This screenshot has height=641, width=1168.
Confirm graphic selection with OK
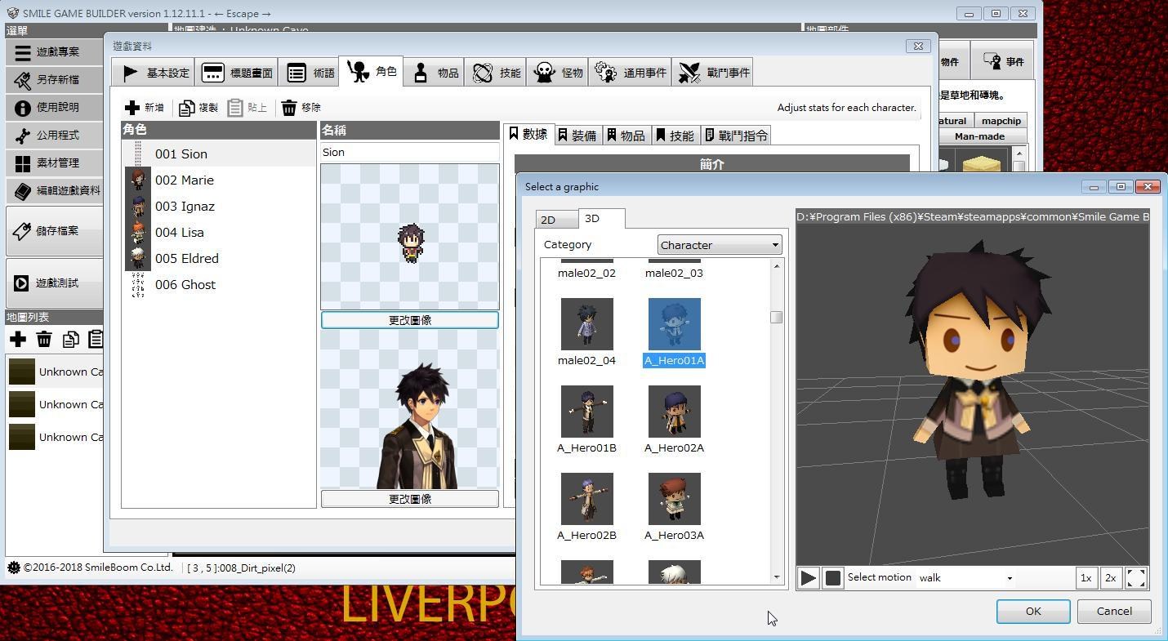1032,611
